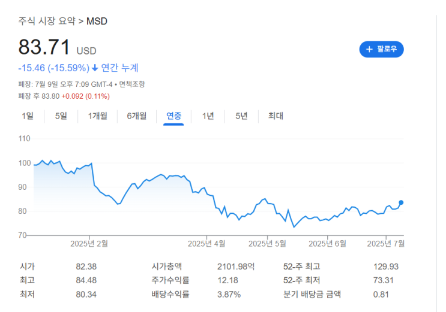Click the USD currency label

86,51
